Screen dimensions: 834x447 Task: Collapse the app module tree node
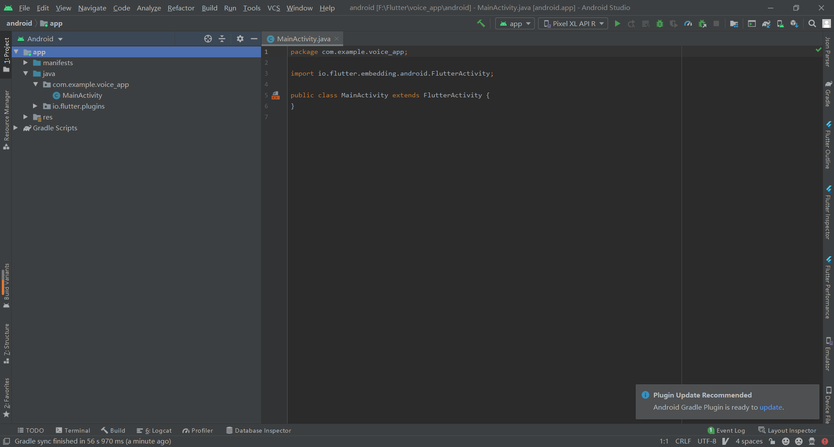(x=16, y=52)
